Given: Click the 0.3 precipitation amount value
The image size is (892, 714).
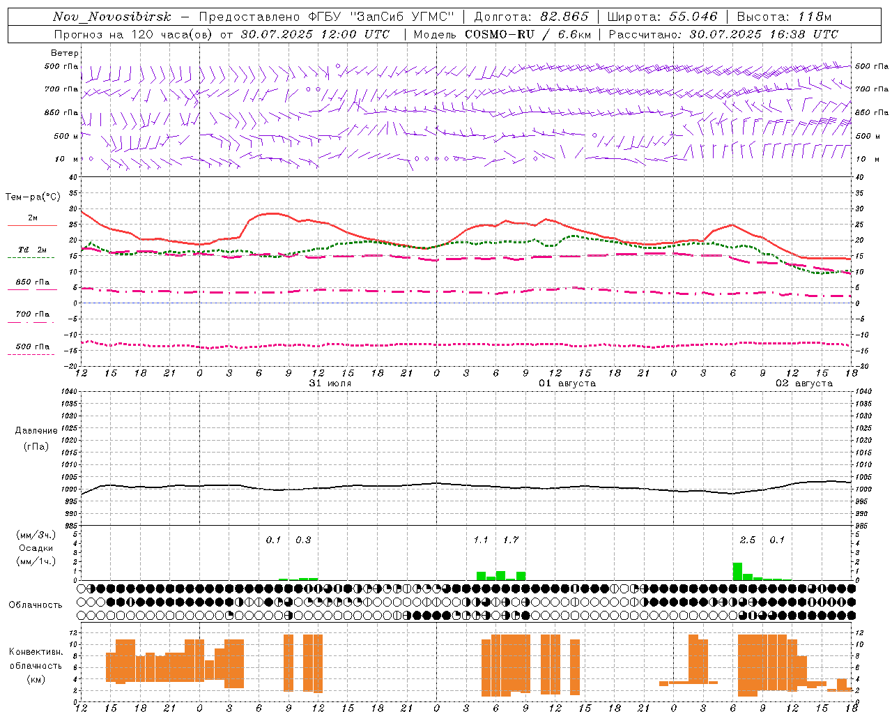Looking at the screenshot, I should (303, 540).
